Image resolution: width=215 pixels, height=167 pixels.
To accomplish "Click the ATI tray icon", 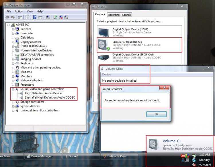I will point(183,156).
